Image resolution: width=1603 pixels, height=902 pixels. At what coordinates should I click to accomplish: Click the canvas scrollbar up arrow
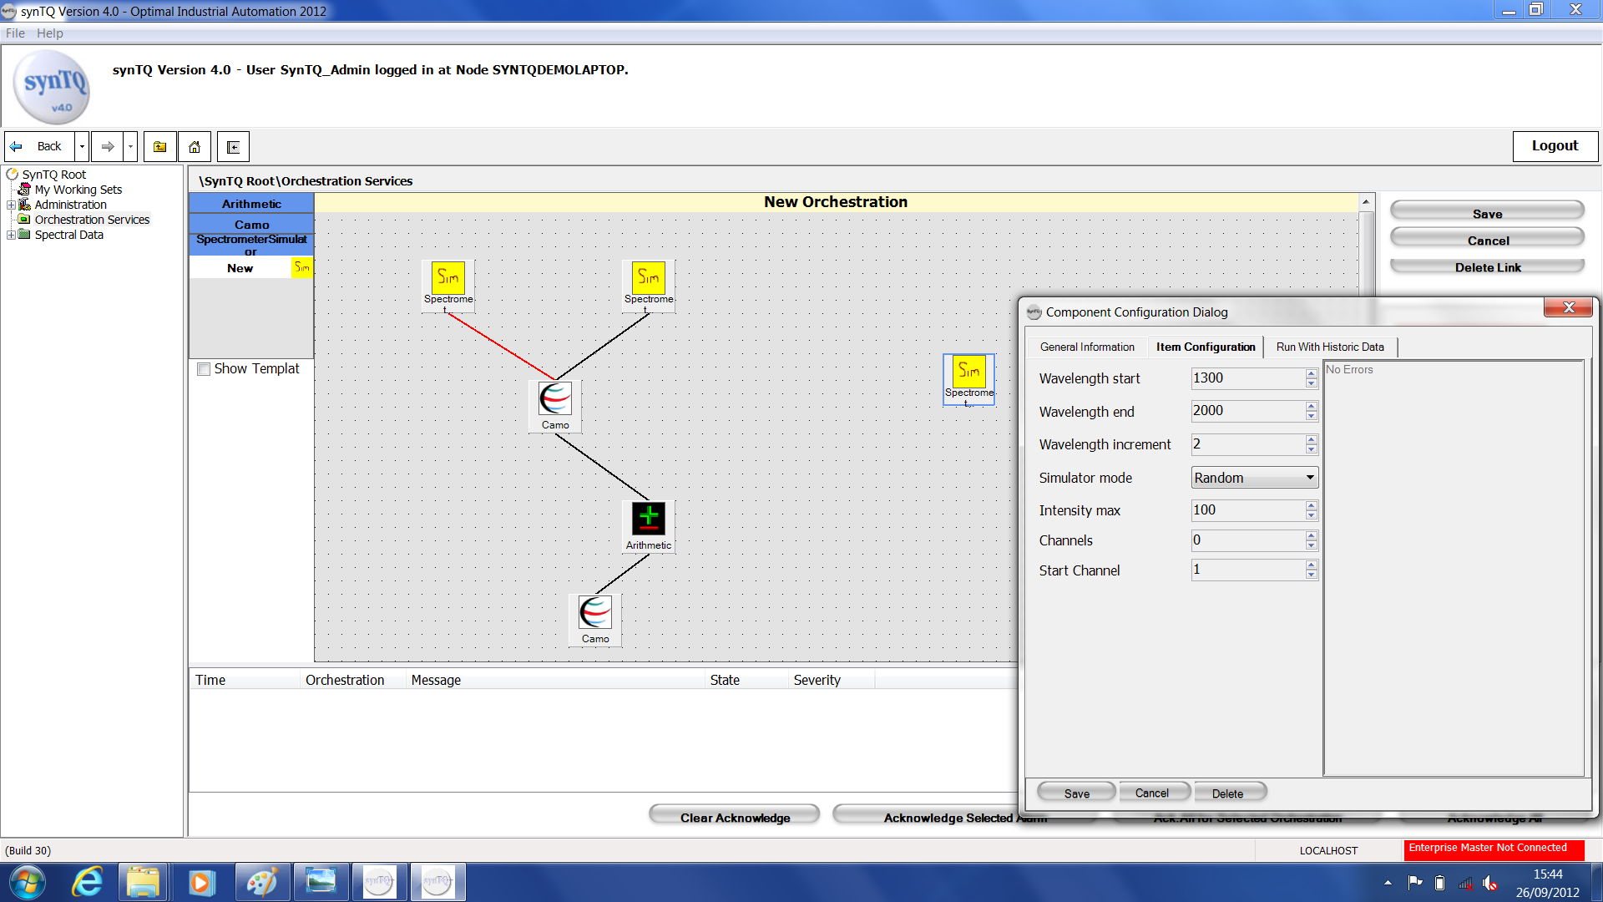[x=1366, y=203]
